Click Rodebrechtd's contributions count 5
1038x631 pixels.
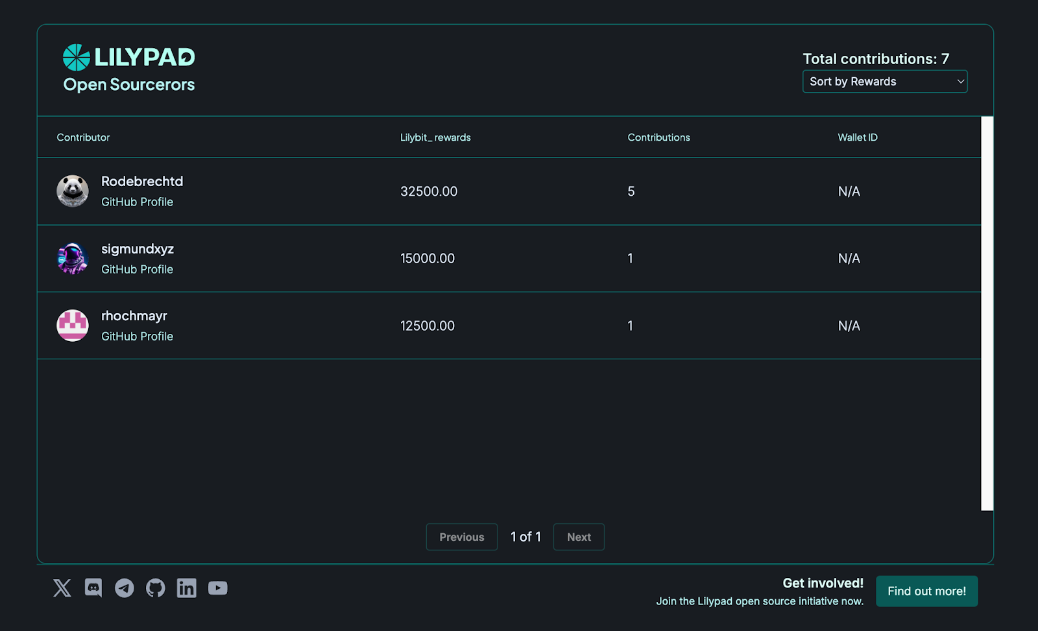pyautogui.click(x=631, y=191)
